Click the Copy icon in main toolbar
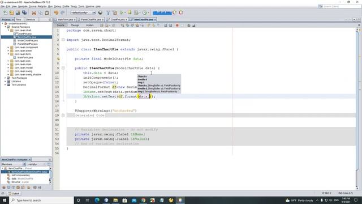The image size is (362, 204). point(40,12)
